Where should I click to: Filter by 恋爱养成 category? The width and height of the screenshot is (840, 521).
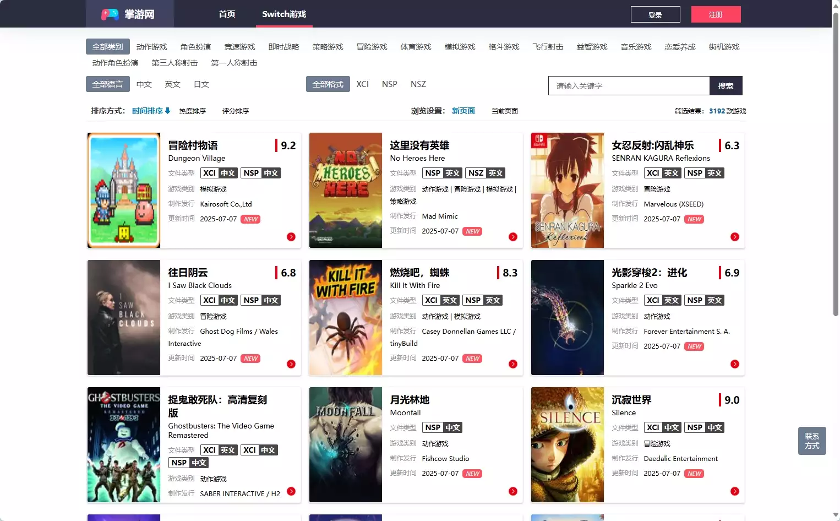pyautogui.click(x=680, y=47)
